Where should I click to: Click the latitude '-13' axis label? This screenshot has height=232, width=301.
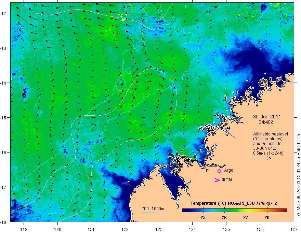point(3,48)
